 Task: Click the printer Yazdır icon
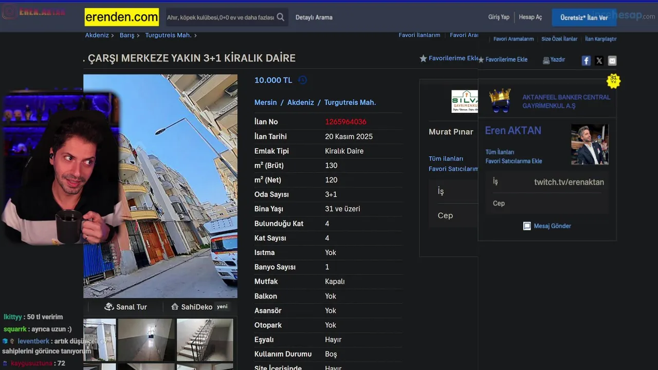point(546,60)
